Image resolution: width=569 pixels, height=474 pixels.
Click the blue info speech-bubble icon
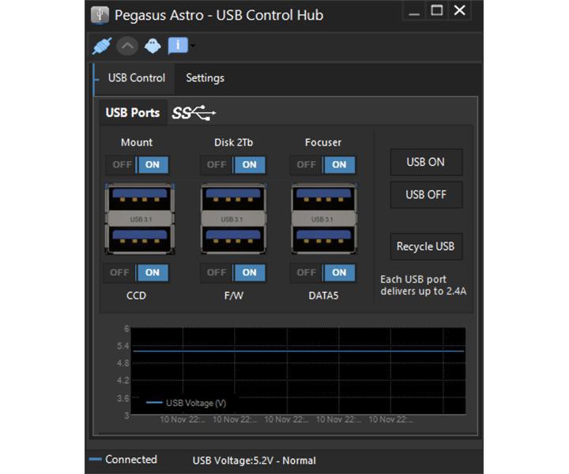point(177,46)
